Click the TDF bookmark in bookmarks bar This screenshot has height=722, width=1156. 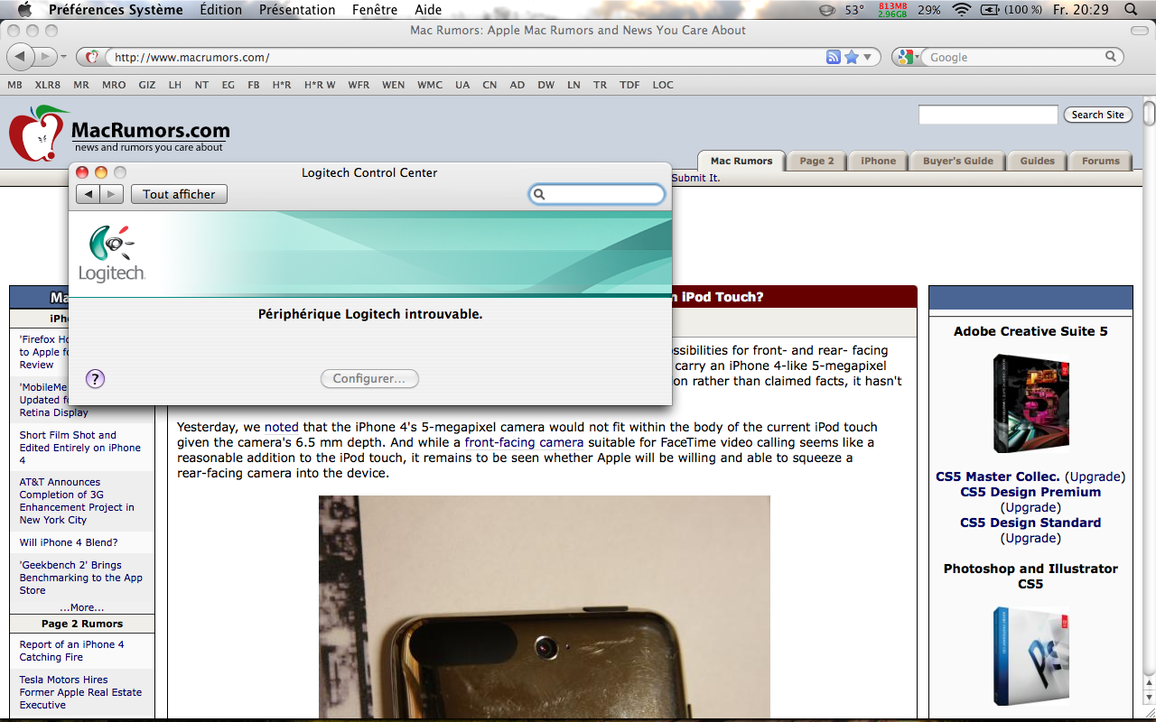click(629, 85)
